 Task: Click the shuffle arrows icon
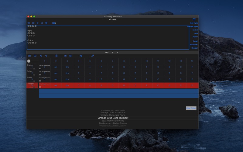[x=81, y=56]
